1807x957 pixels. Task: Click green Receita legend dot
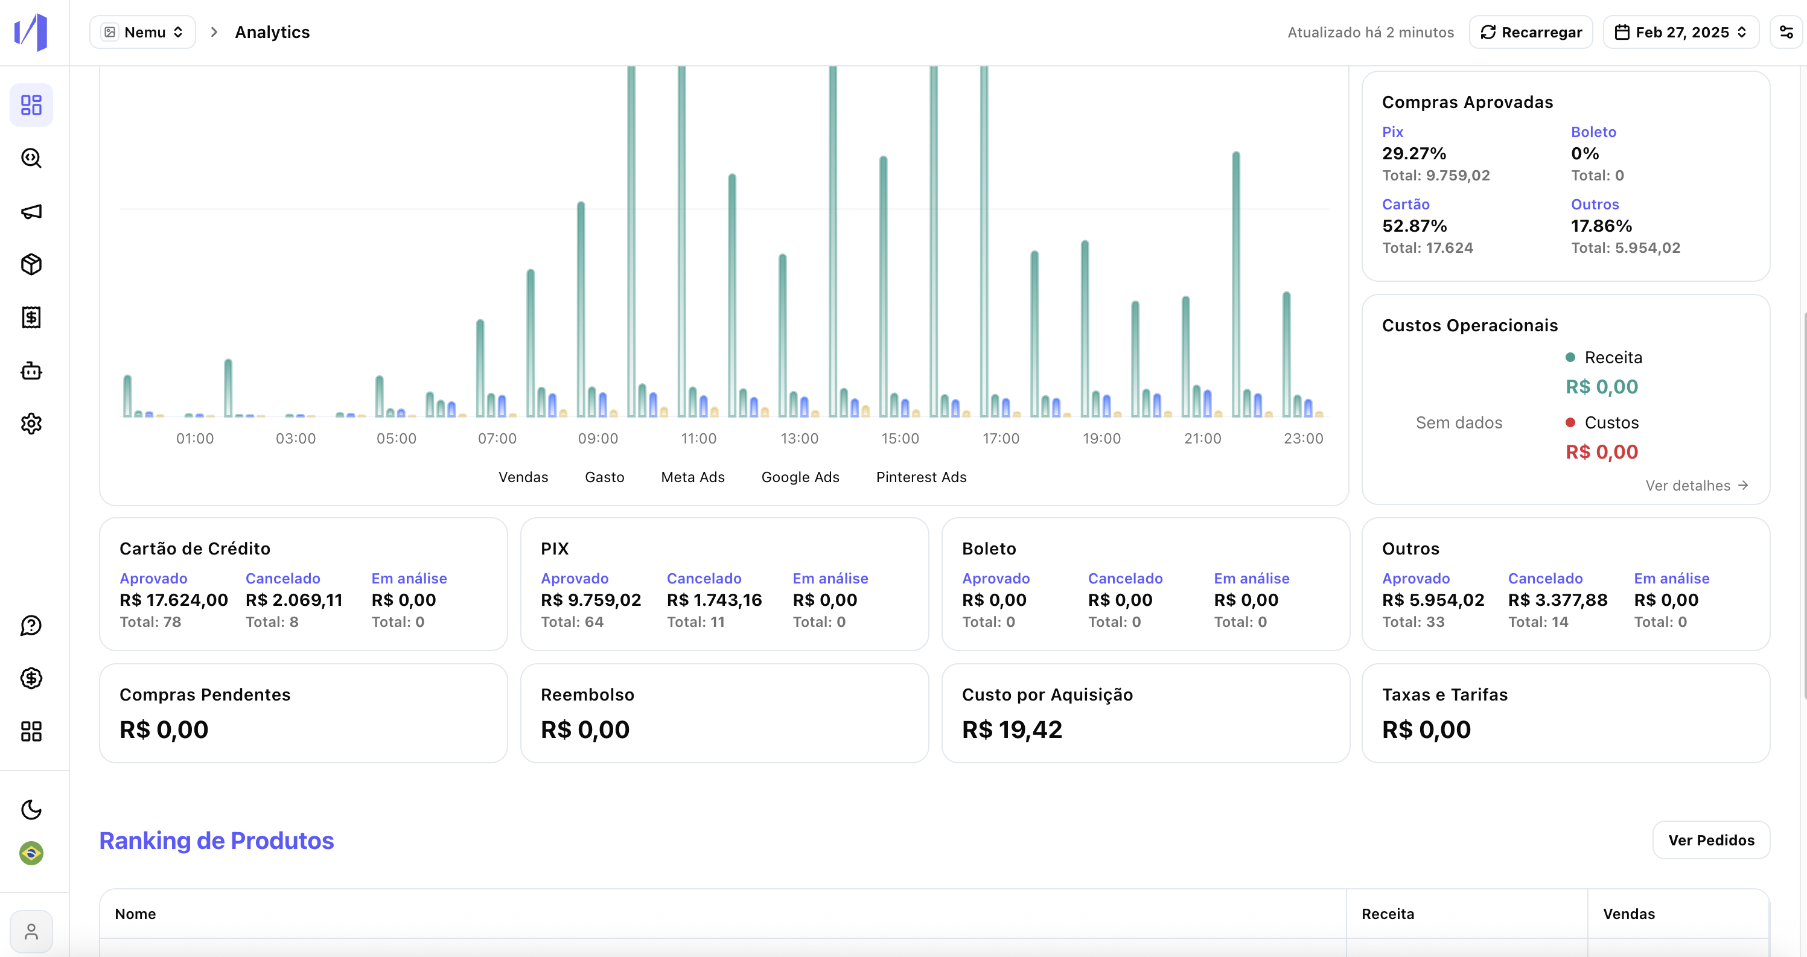coord(1570,357)
